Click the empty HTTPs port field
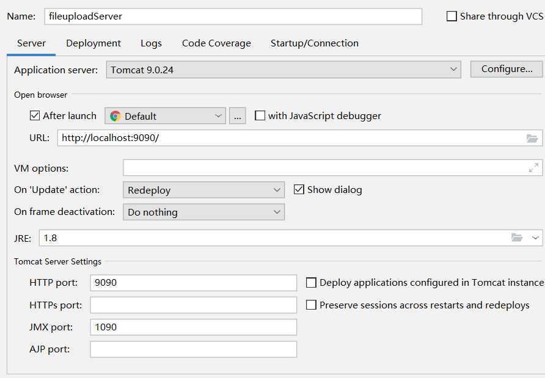 click(x=193, y=305)
